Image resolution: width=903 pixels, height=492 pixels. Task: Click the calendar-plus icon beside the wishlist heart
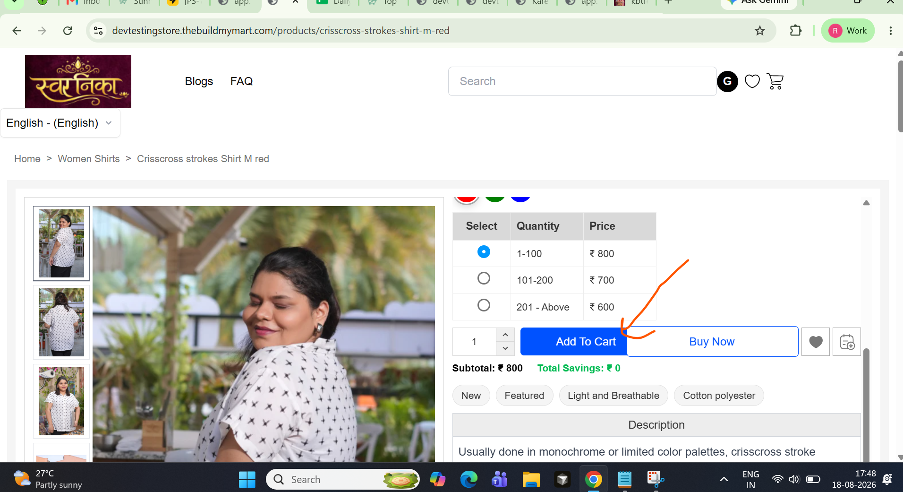tap(847, 342)
